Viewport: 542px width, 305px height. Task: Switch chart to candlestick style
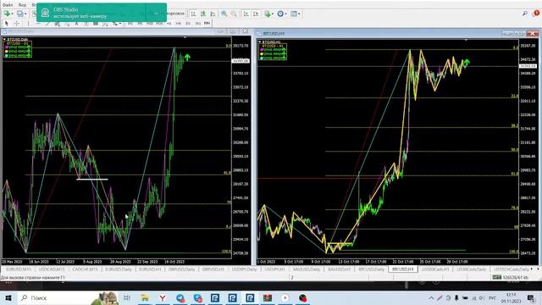203,14
